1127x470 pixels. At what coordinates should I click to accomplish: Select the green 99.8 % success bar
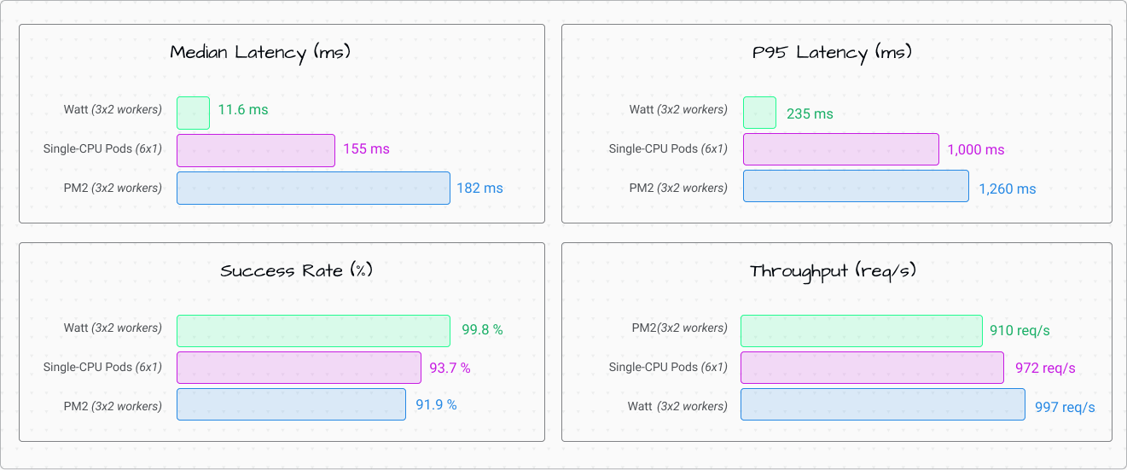click(x=313, y=331)
